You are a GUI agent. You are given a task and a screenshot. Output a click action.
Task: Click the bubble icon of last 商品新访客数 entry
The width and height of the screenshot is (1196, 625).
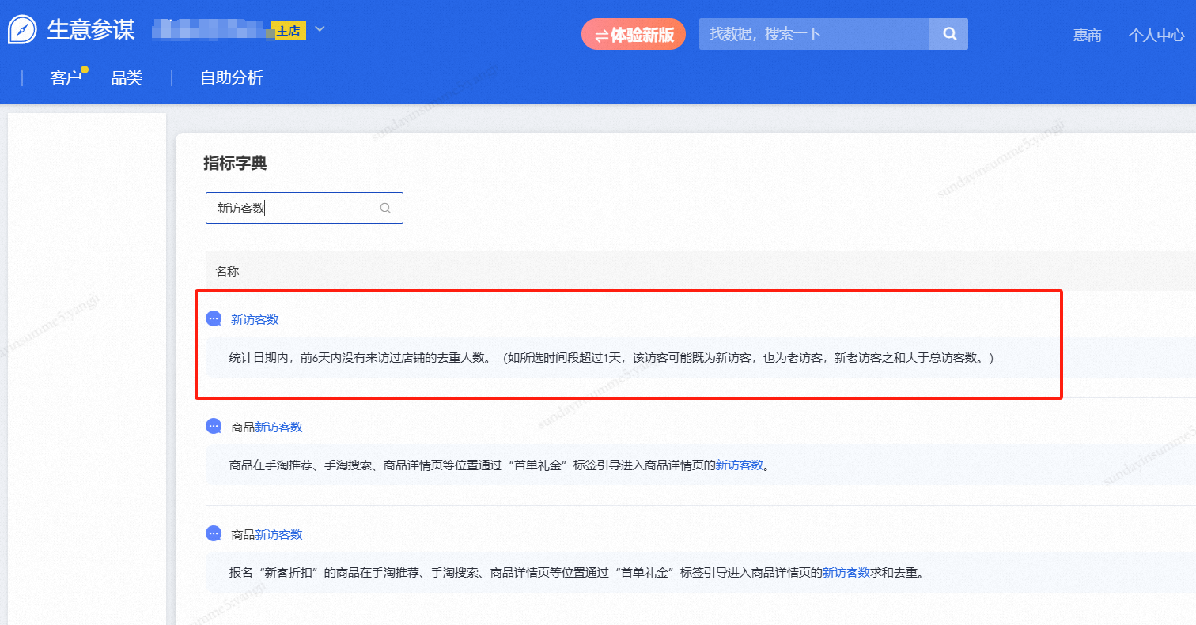click(x=214, y=534)
